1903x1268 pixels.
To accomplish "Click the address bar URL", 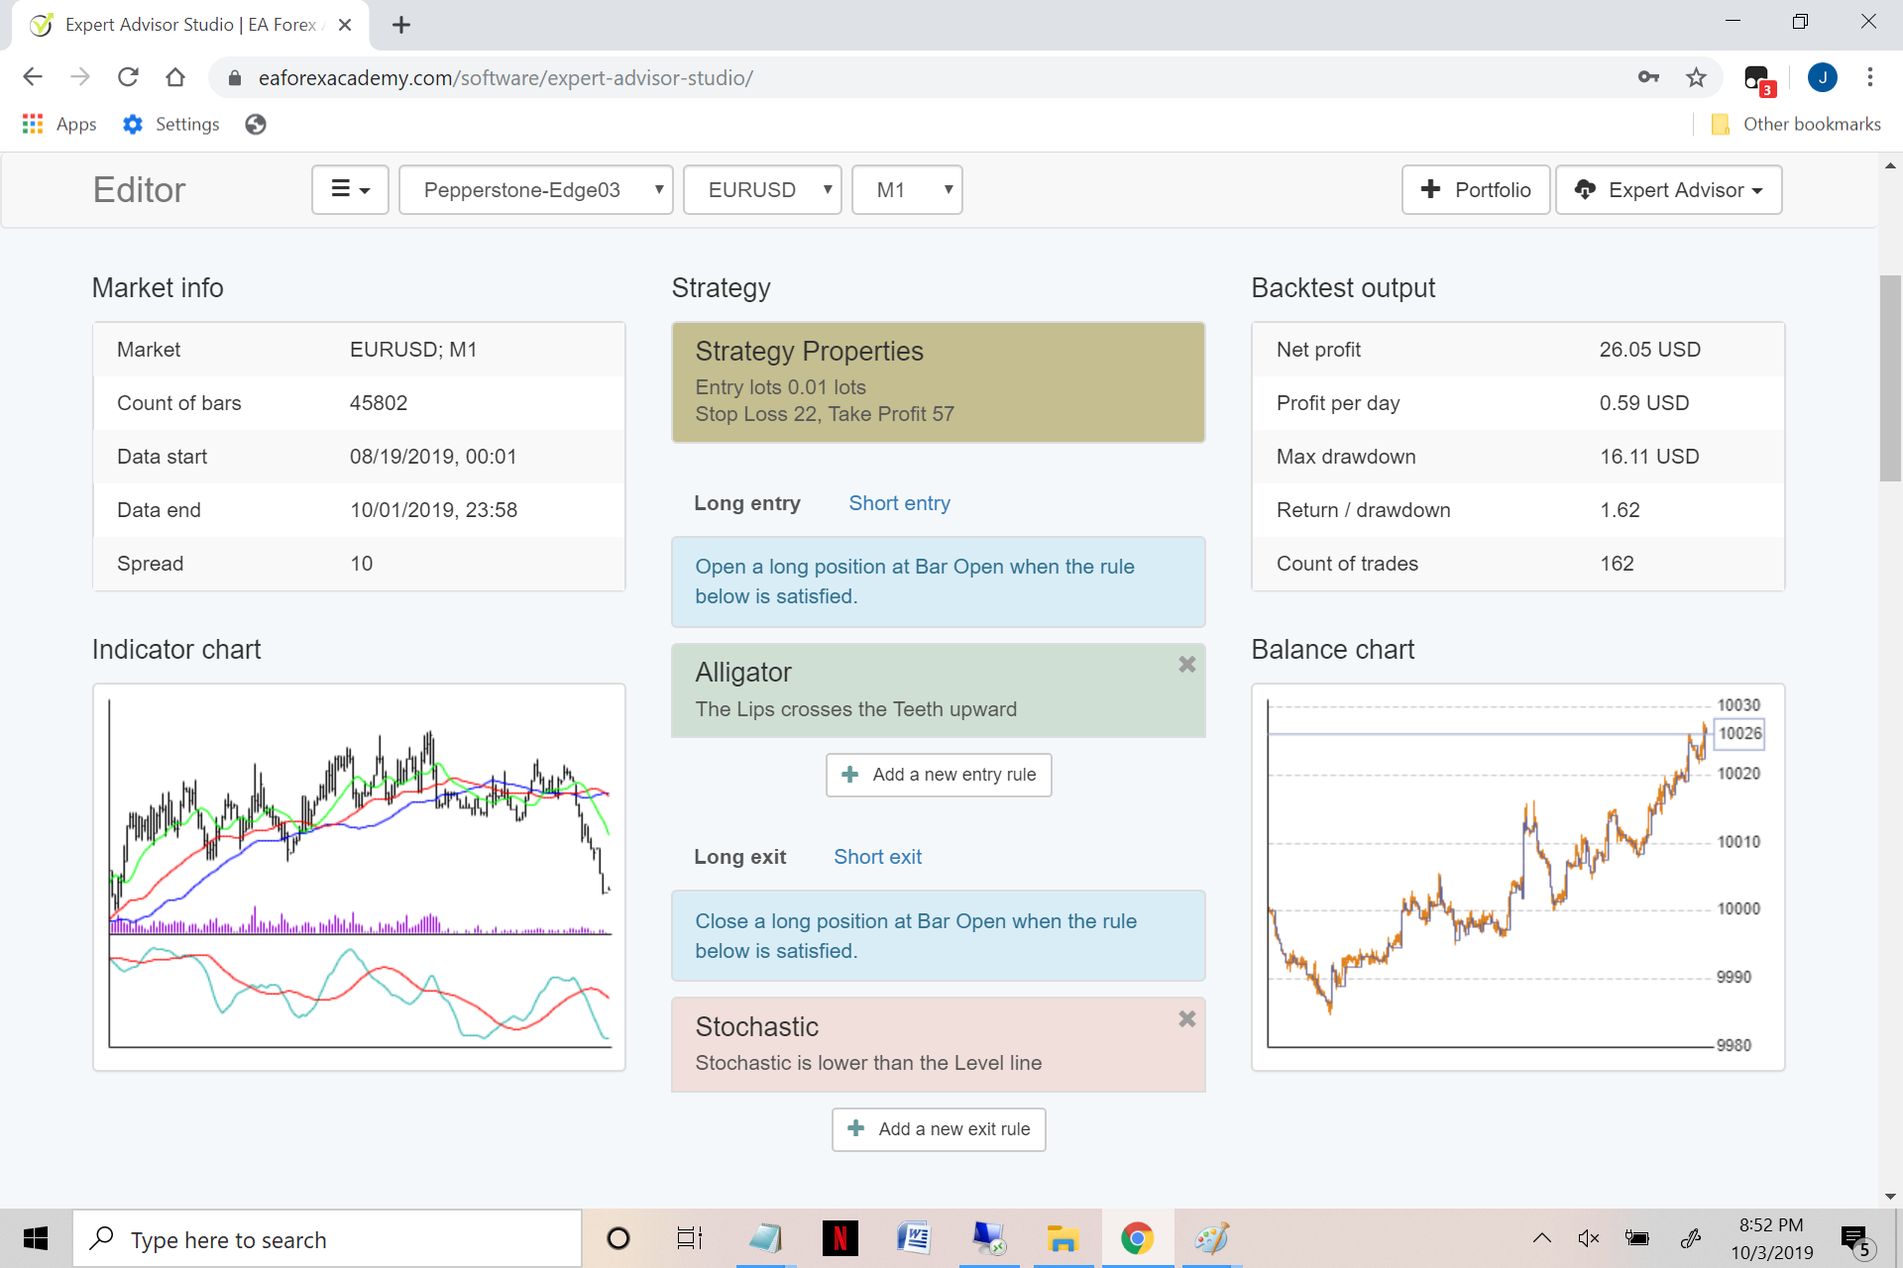I will [505, 77].
